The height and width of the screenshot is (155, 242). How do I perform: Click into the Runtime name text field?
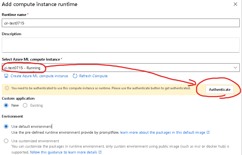(x=121, y=23)
